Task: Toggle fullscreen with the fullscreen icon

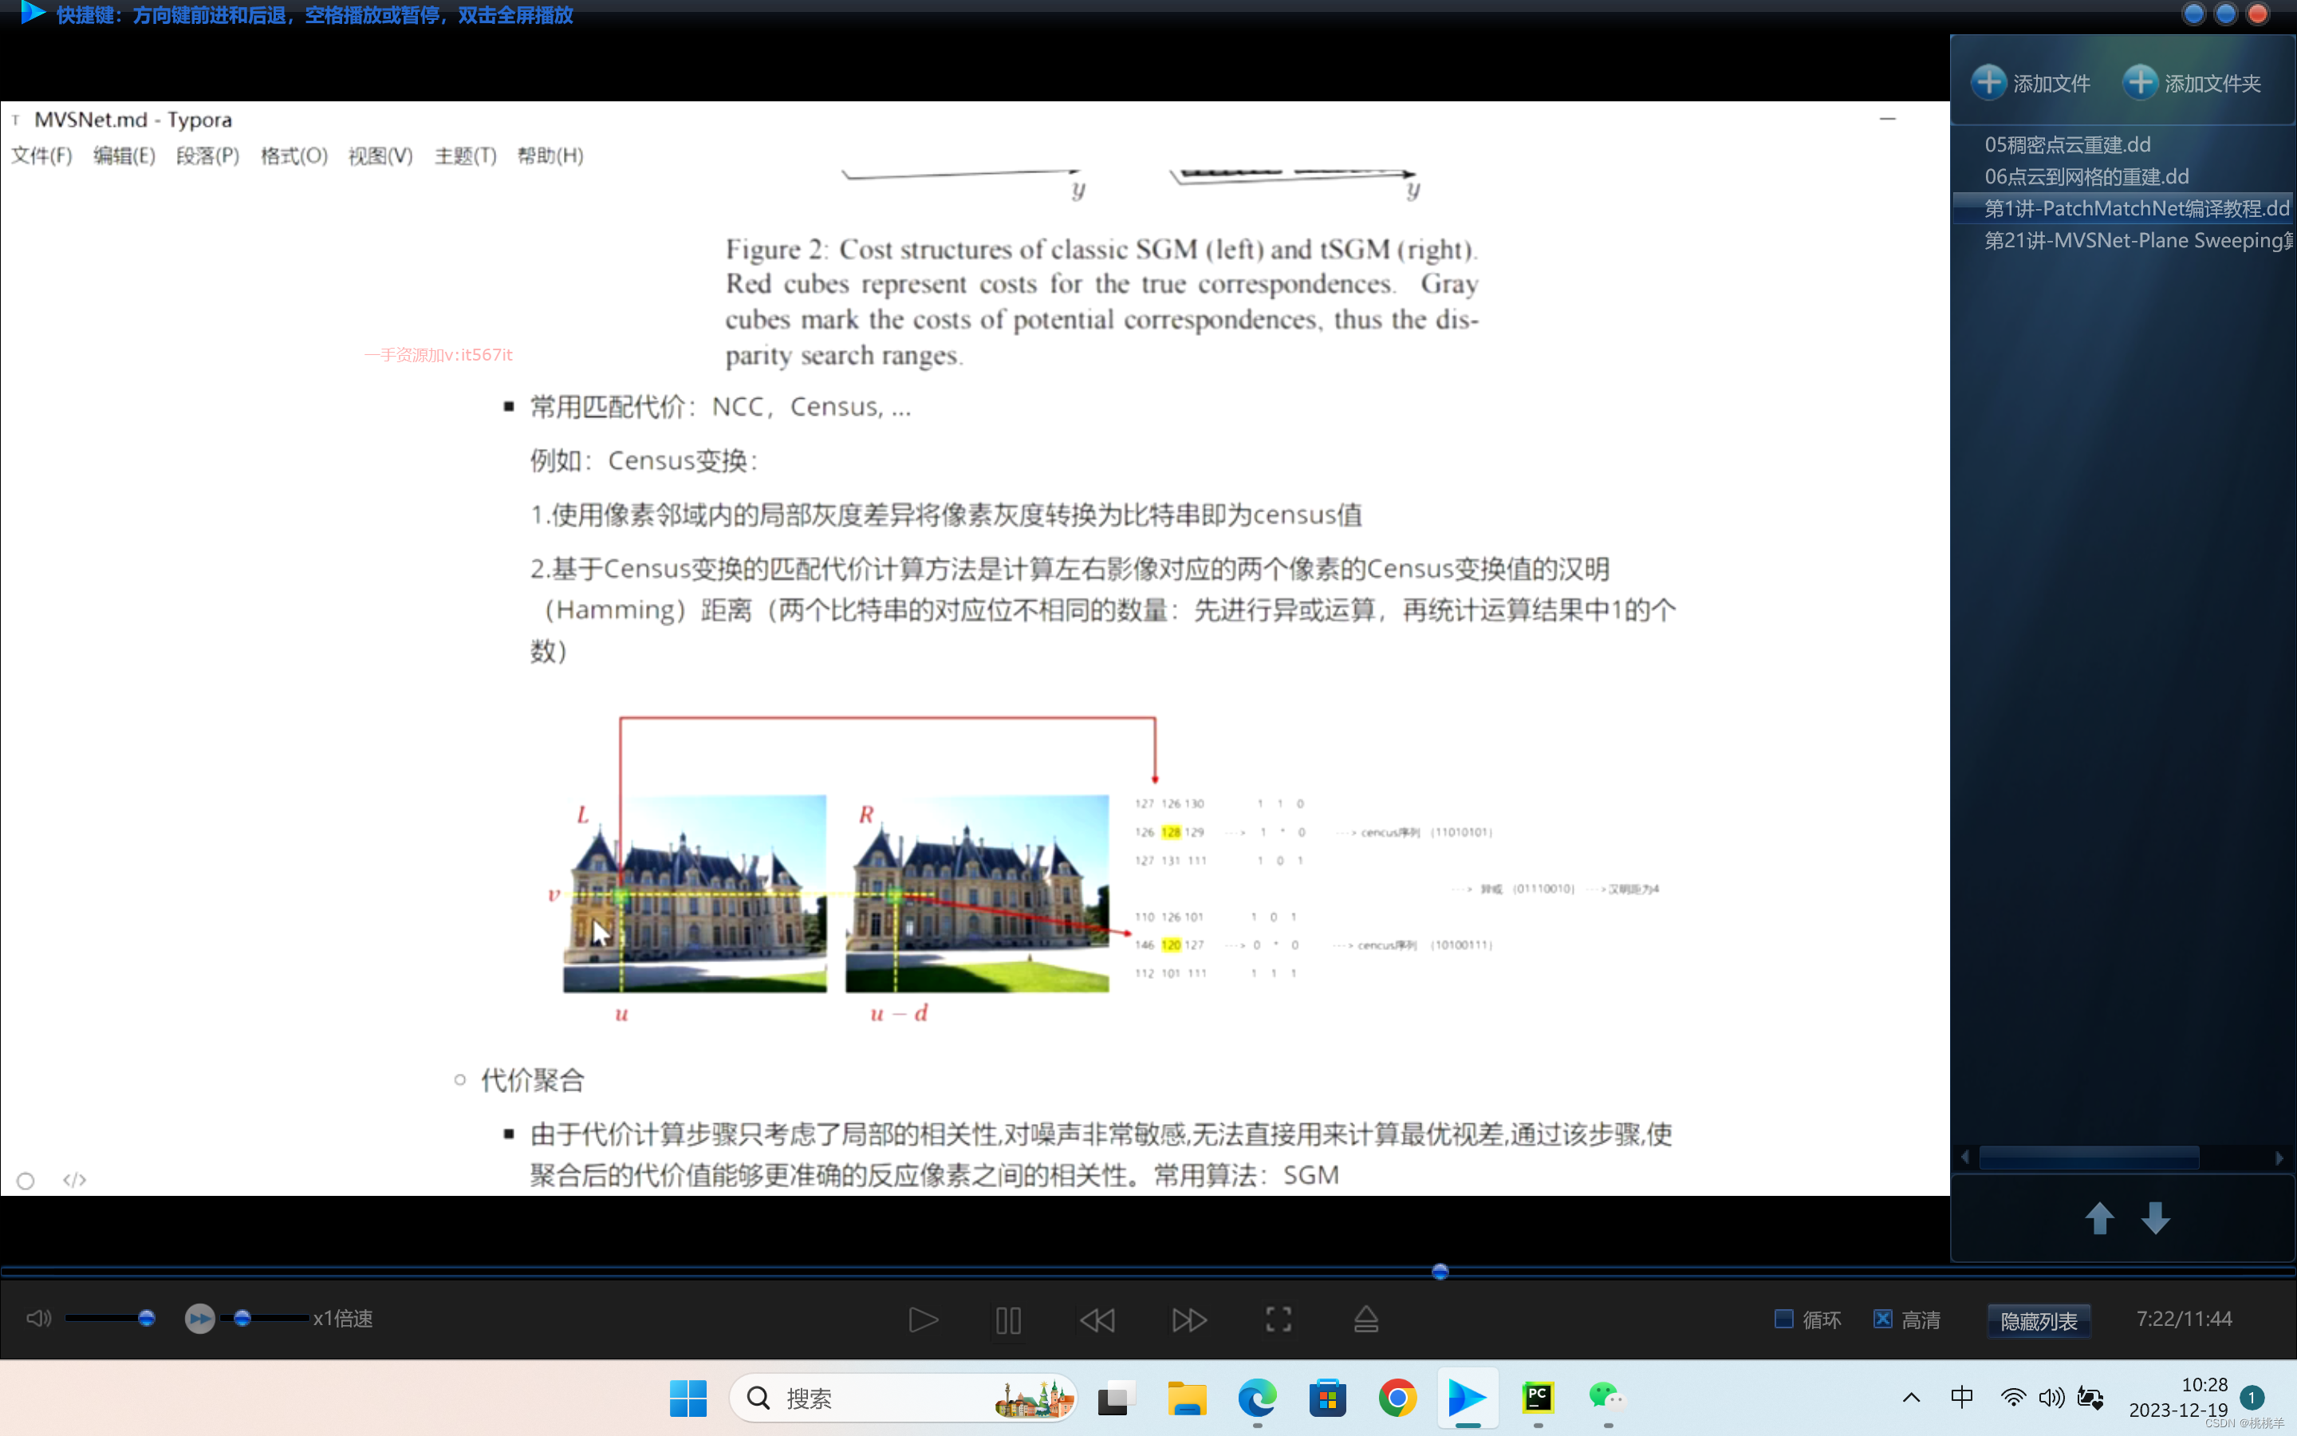Action: [x=1279, y=1320]
